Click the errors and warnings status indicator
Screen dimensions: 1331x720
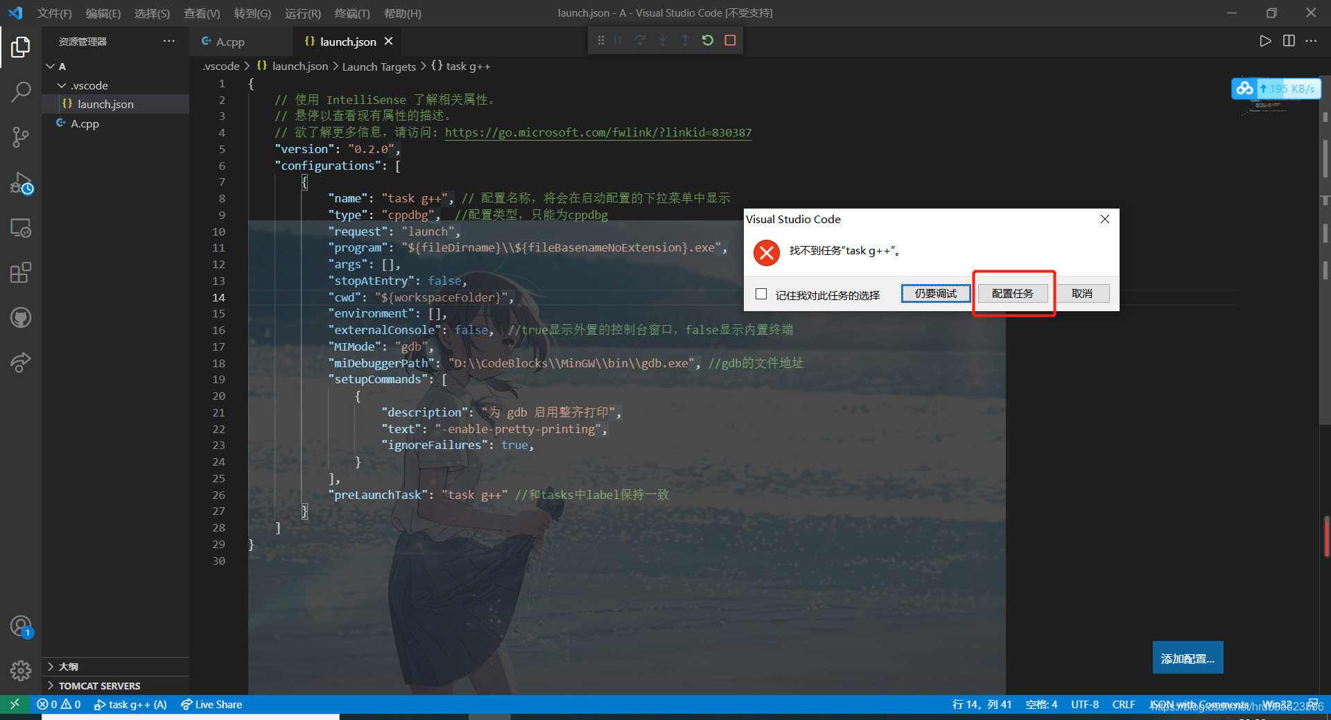click(59, 704)
